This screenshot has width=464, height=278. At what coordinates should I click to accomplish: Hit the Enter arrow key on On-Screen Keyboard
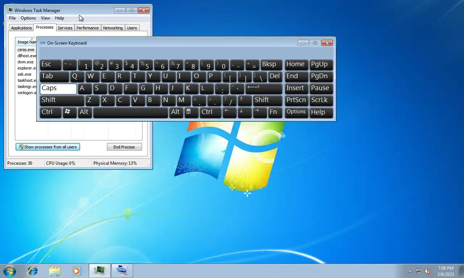click(x=264, y=88)
